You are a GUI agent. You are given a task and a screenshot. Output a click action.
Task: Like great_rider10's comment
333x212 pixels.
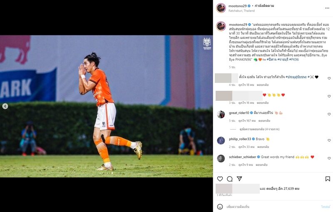pos(329,114)
